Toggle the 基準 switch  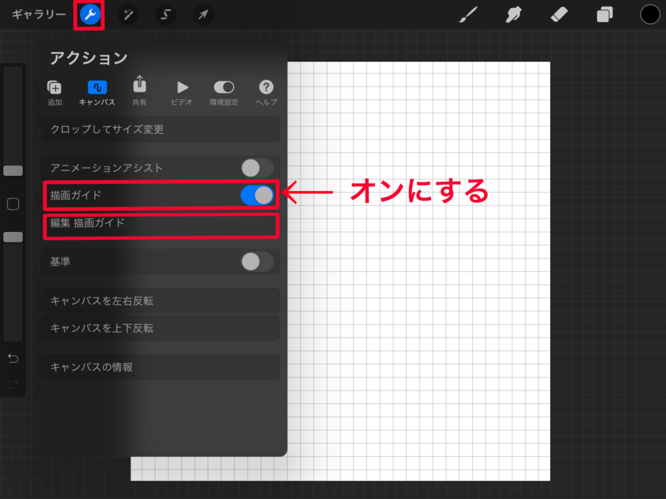(257, 262)
